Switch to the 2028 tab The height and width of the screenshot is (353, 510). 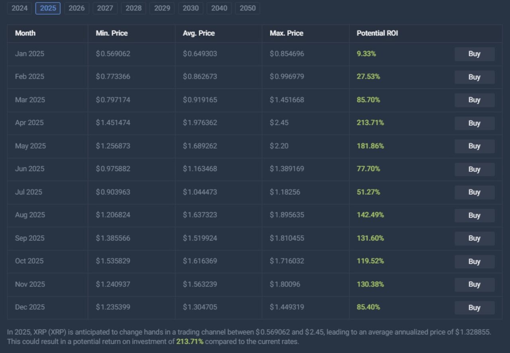pyautogui.click(x=133, y=8)
